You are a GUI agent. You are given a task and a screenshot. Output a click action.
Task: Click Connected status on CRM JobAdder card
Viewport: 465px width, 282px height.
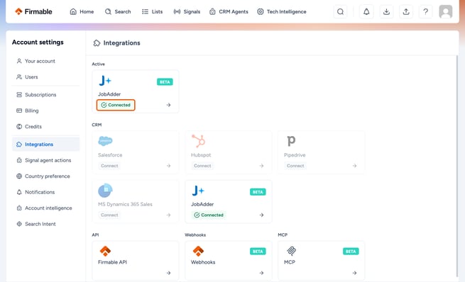tap(209, 215)
